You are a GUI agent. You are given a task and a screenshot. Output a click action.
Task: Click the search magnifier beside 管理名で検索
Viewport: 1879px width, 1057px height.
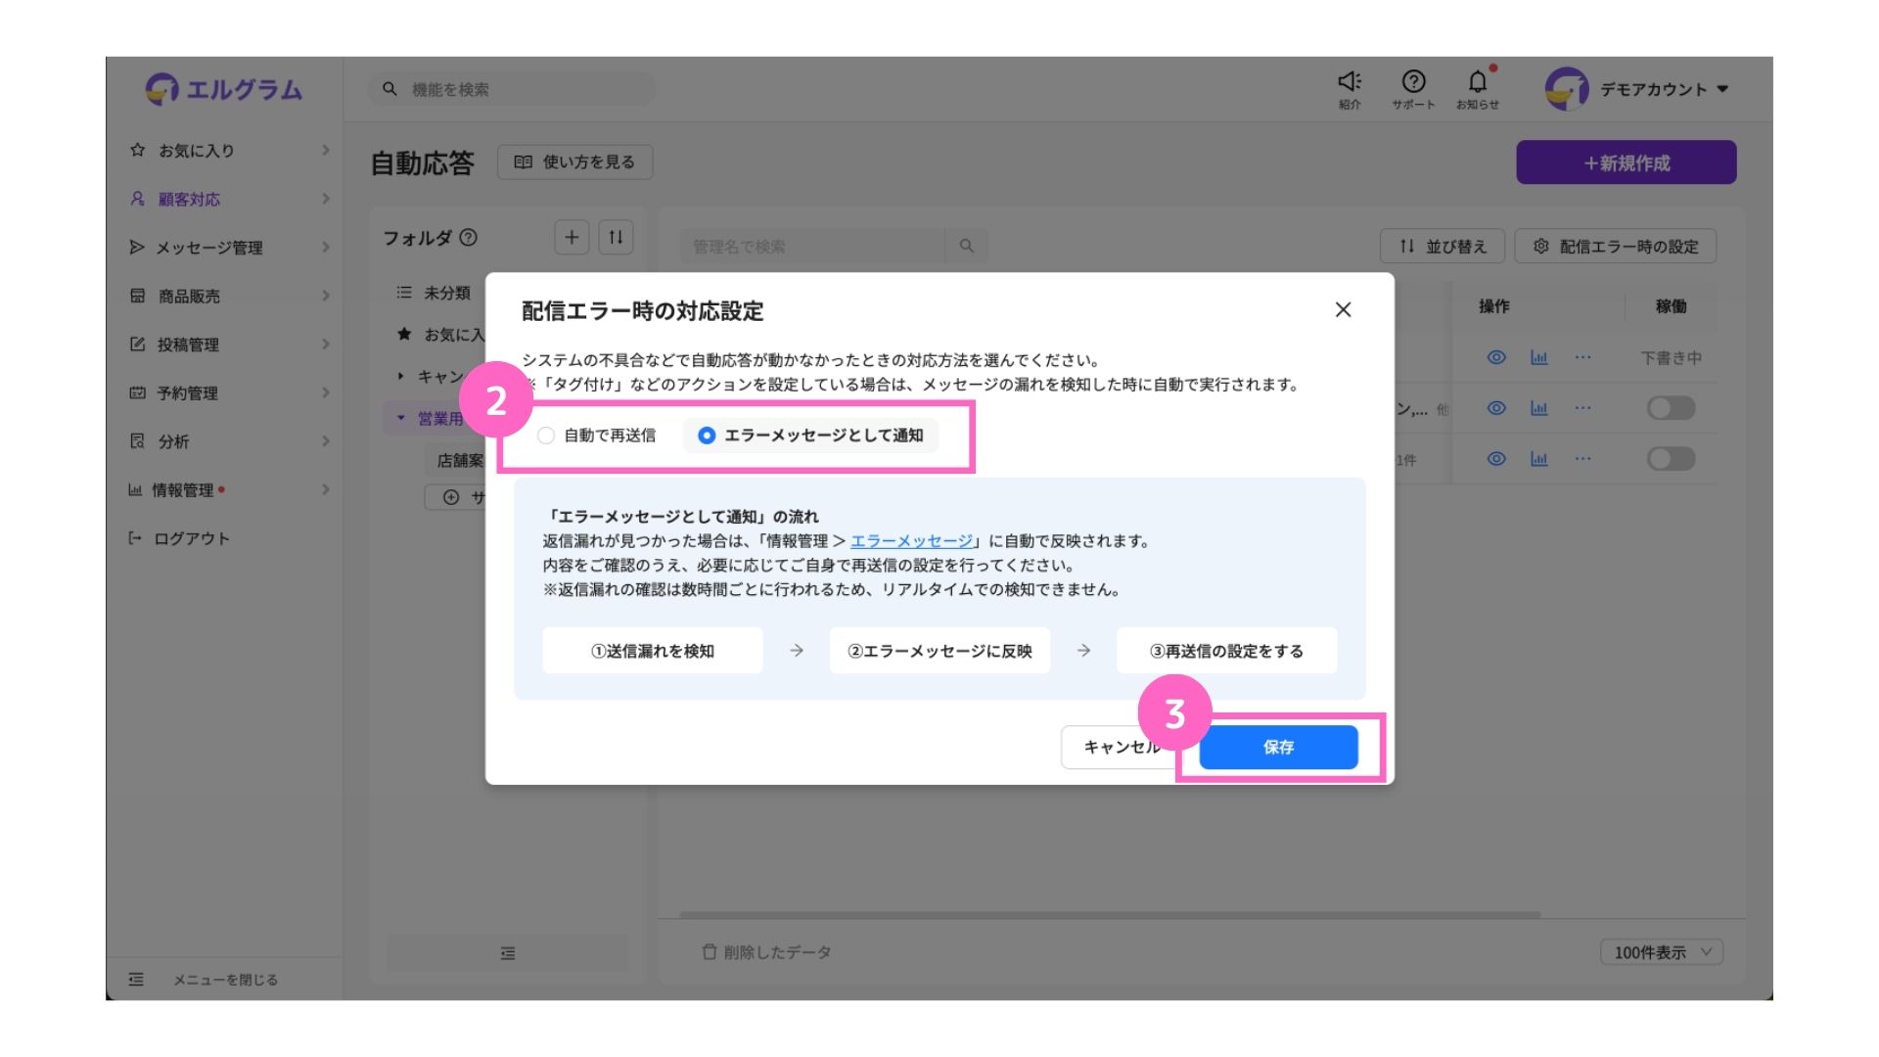pos(966,247)
